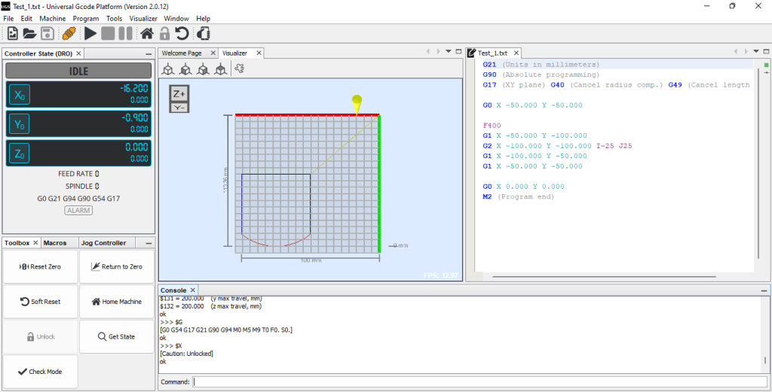Click Home Machine in Toolbox
The height and width of the screenshot is (392, 772).
(117, 302)
